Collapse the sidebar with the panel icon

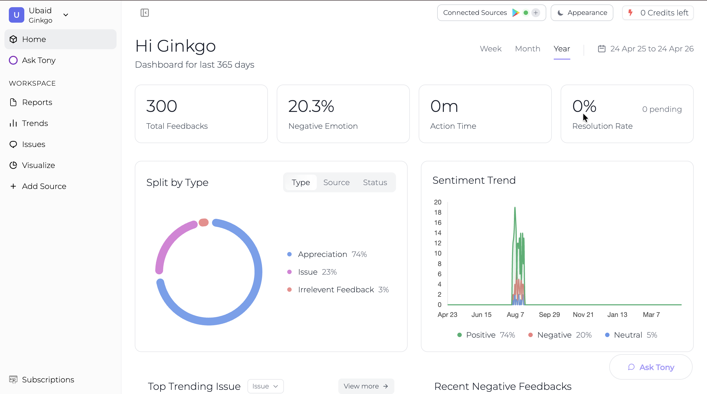point(144,12)
